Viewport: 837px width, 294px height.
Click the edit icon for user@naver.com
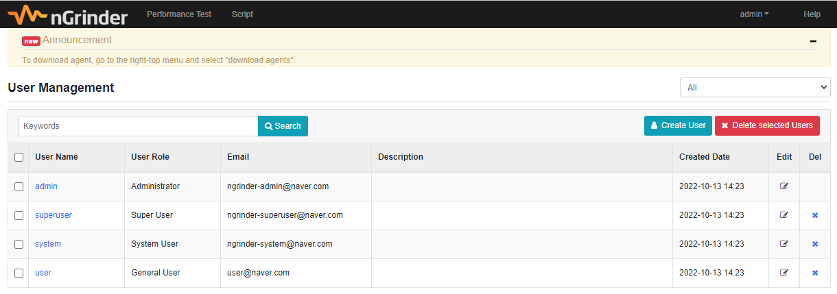click(784, 273)
